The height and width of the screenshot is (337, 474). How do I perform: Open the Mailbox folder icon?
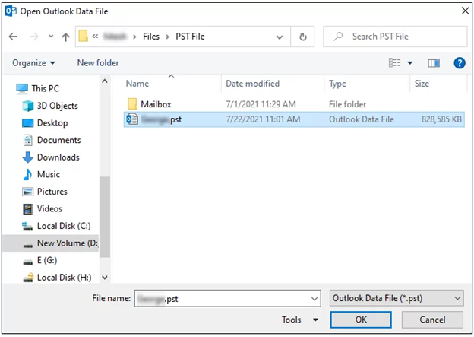[x=132, y=104]
